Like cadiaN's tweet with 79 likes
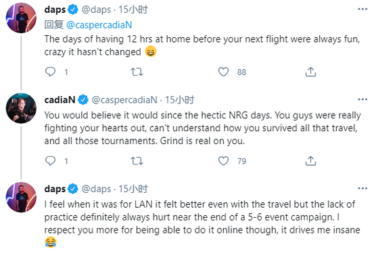Screen dimensions: 372x253 223,161
